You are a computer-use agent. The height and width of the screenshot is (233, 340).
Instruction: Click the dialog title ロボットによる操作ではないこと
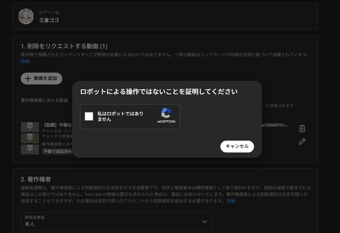click(159, 92)
